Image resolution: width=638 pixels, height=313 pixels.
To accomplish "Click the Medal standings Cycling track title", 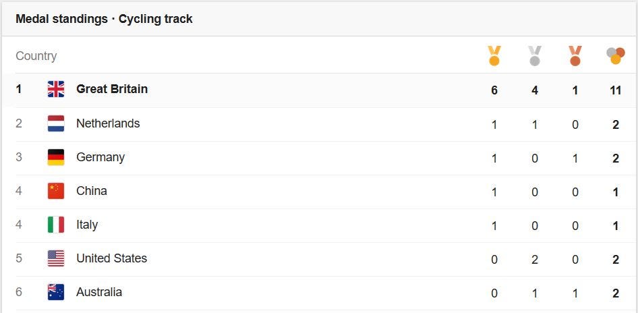I will [x=104, y=19].
